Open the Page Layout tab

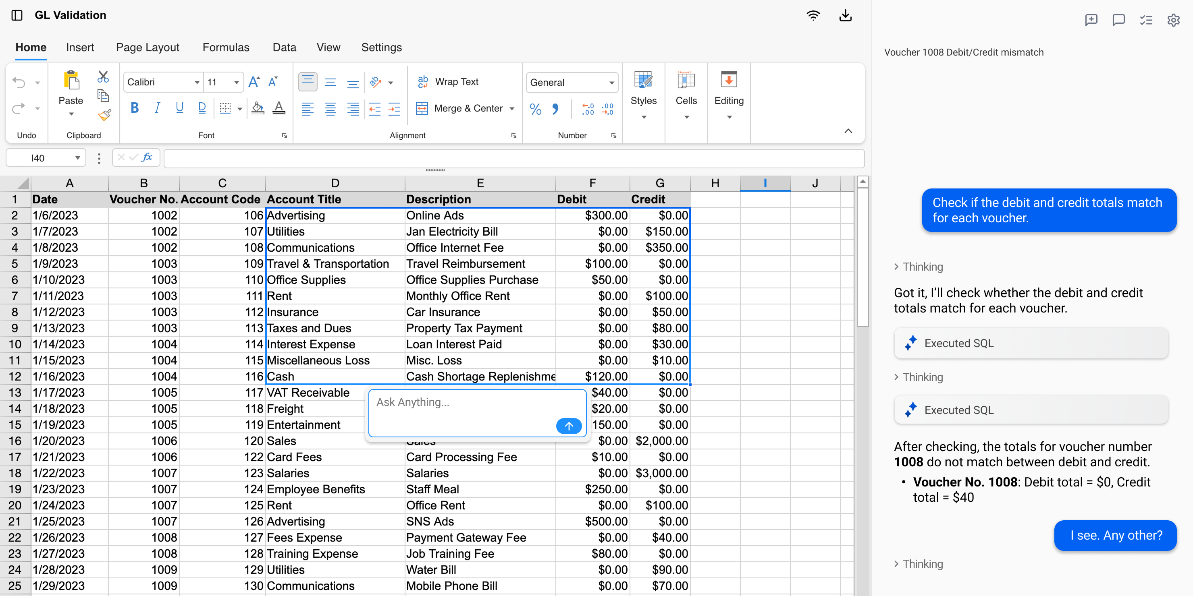pos(147,47)
